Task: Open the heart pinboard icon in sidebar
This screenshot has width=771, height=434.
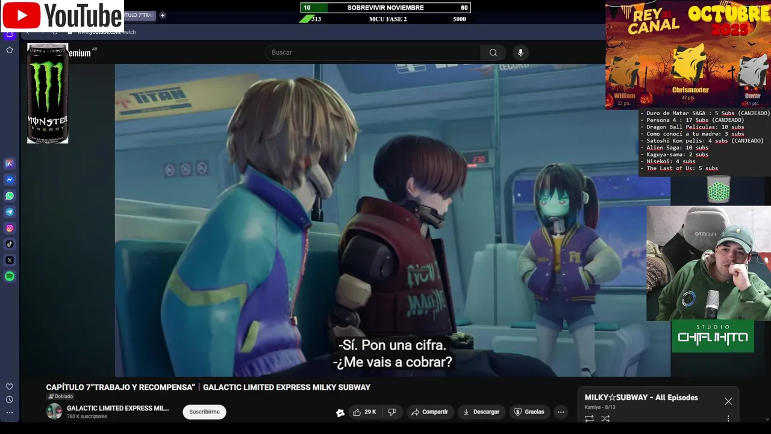Action: [x=10, y=386]
